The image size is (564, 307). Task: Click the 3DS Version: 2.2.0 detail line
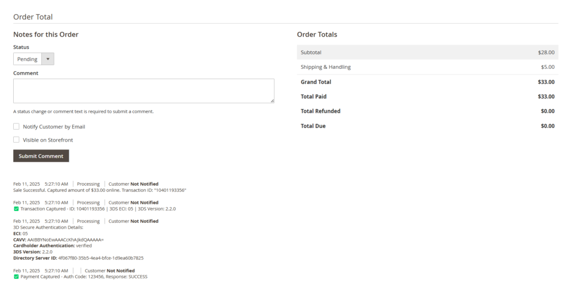click(32, 252)
